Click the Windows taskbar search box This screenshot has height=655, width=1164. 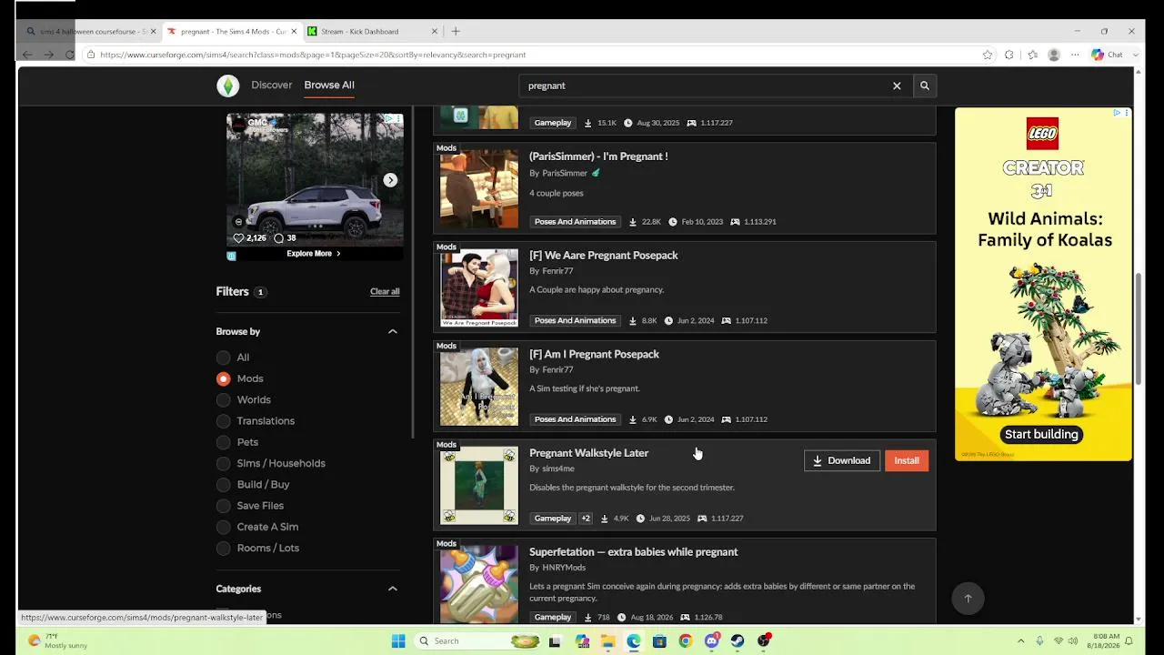click(x=479, y=641)
